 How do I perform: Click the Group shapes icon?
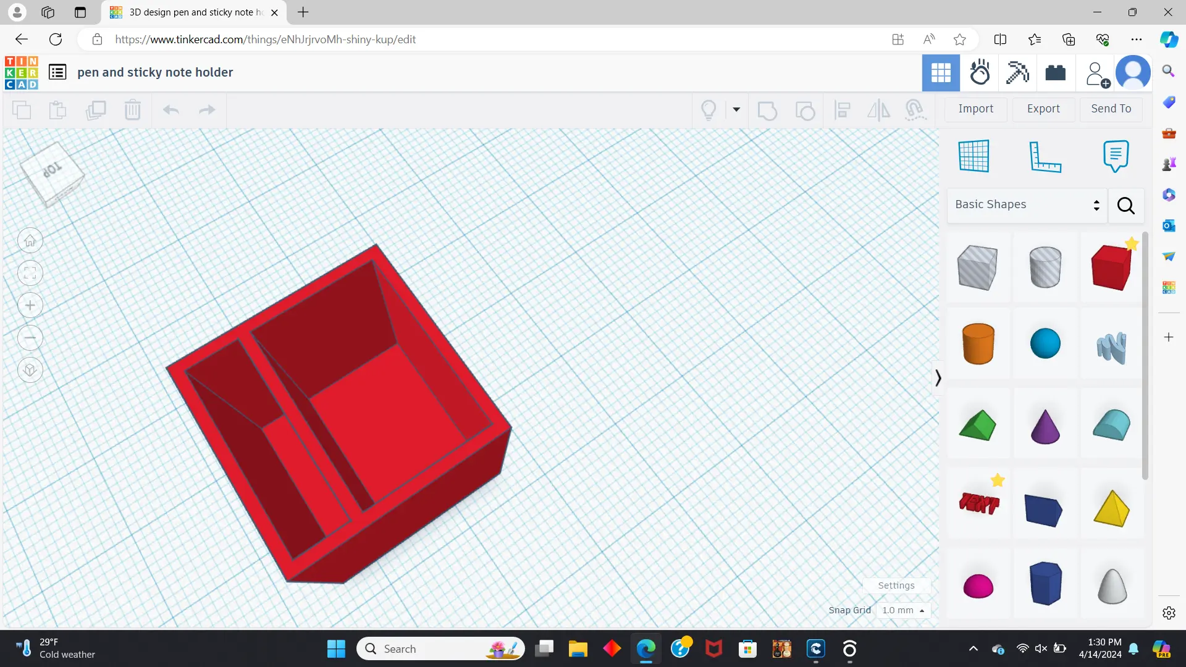(x=767, y=111)
